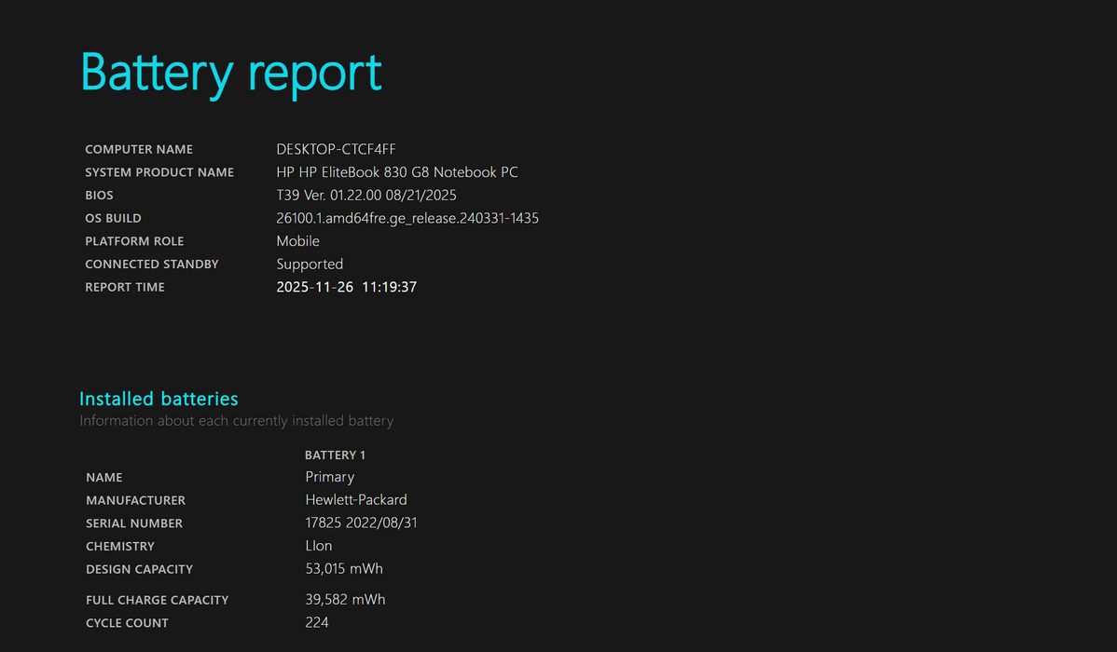Click the SYSTEM PRODUCT NAME row label
This screenshot has width=1117, height=652.
159,172
